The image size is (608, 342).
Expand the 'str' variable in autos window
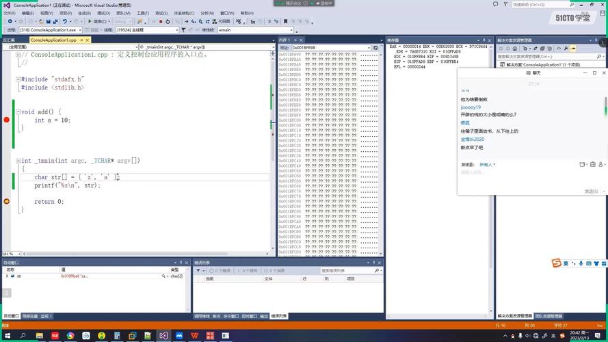[x=8, y=276]
